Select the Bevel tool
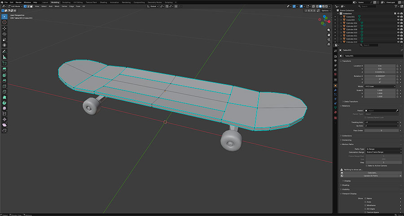The image size is (404, 216). pyautogui.click(x=4, y=81)
